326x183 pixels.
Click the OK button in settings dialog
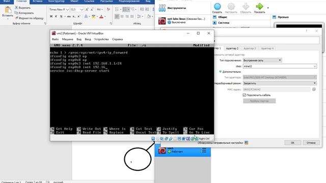[292, 143]
